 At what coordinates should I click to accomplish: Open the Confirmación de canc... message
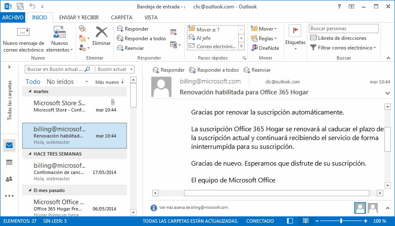[x=74, y=172]
